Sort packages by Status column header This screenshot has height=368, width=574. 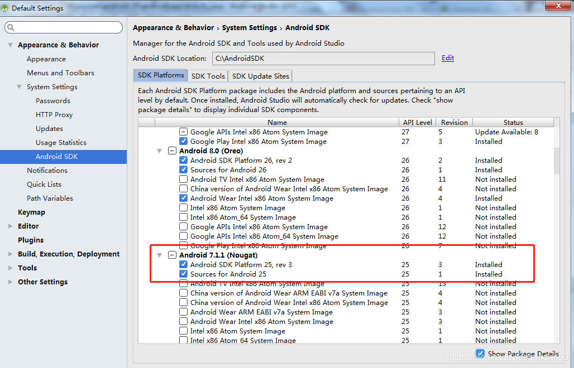tap(513, 123)
